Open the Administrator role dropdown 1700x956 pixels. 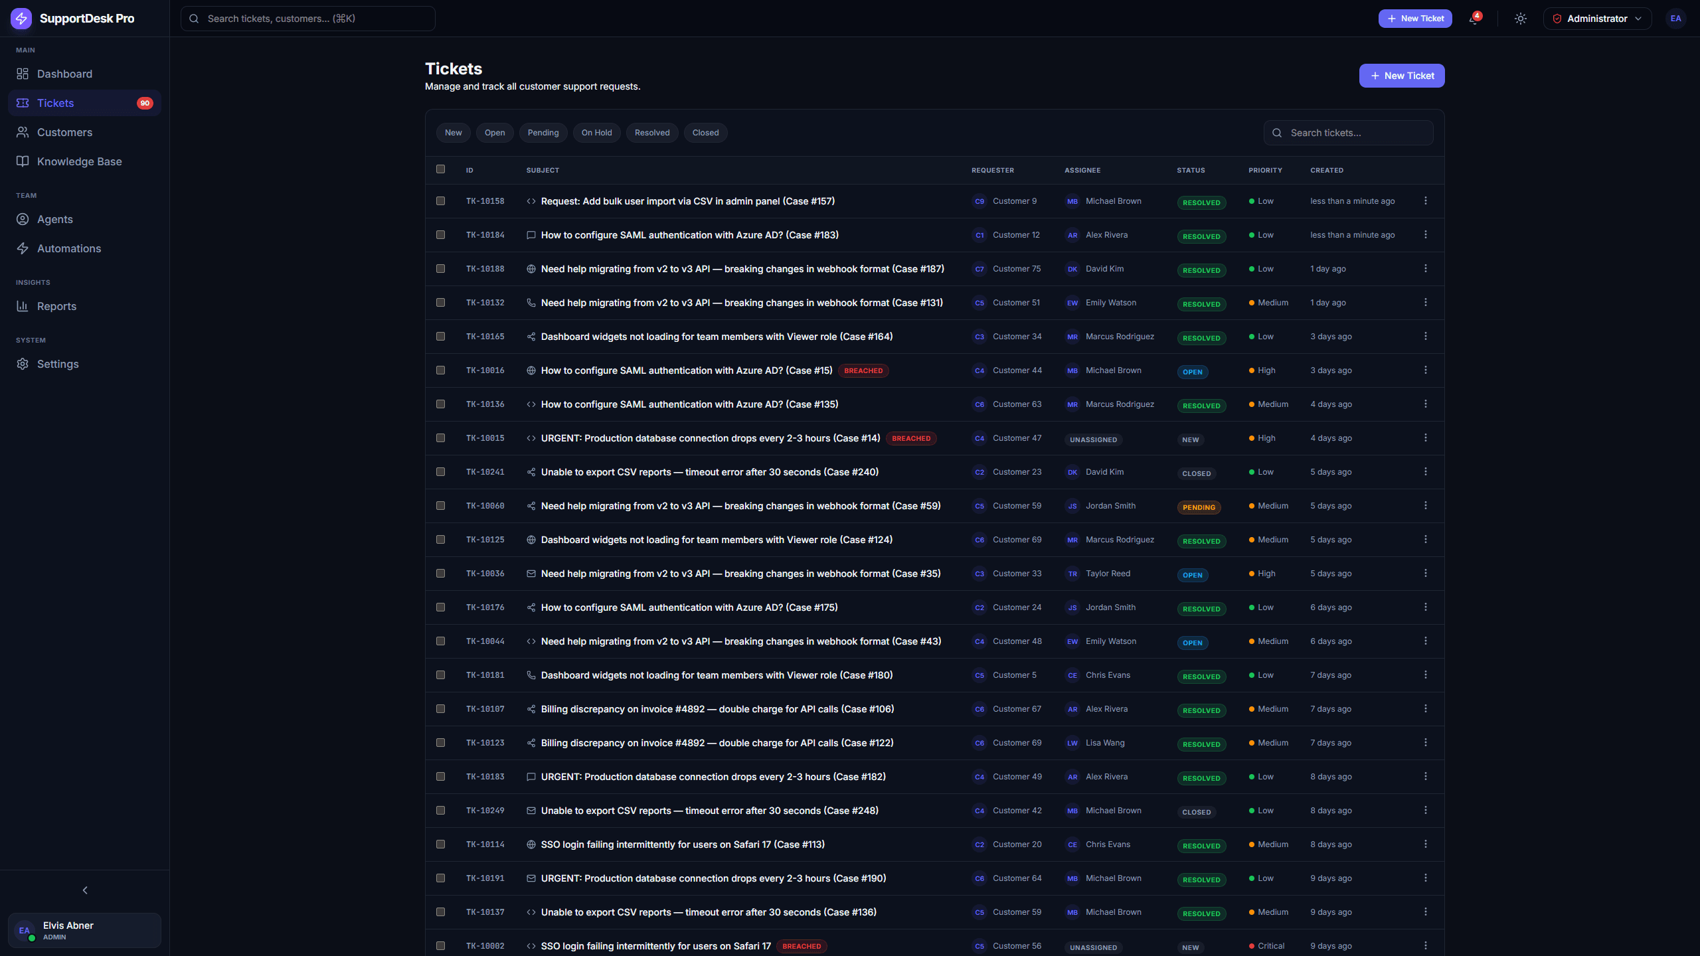pos(1597,19)
